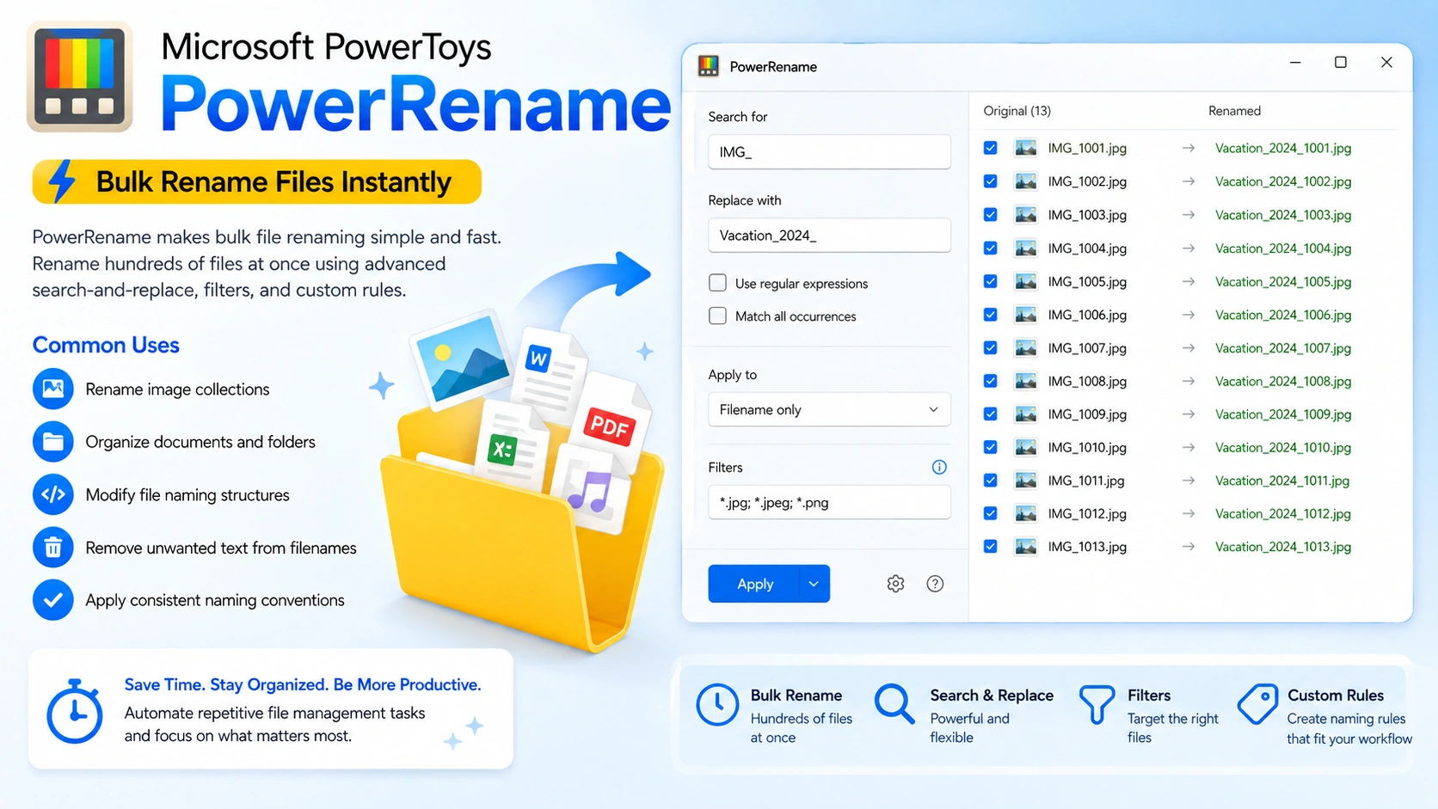Close the PowerRename window
Screen dimensions: 1438x809
coord(1386,62)
